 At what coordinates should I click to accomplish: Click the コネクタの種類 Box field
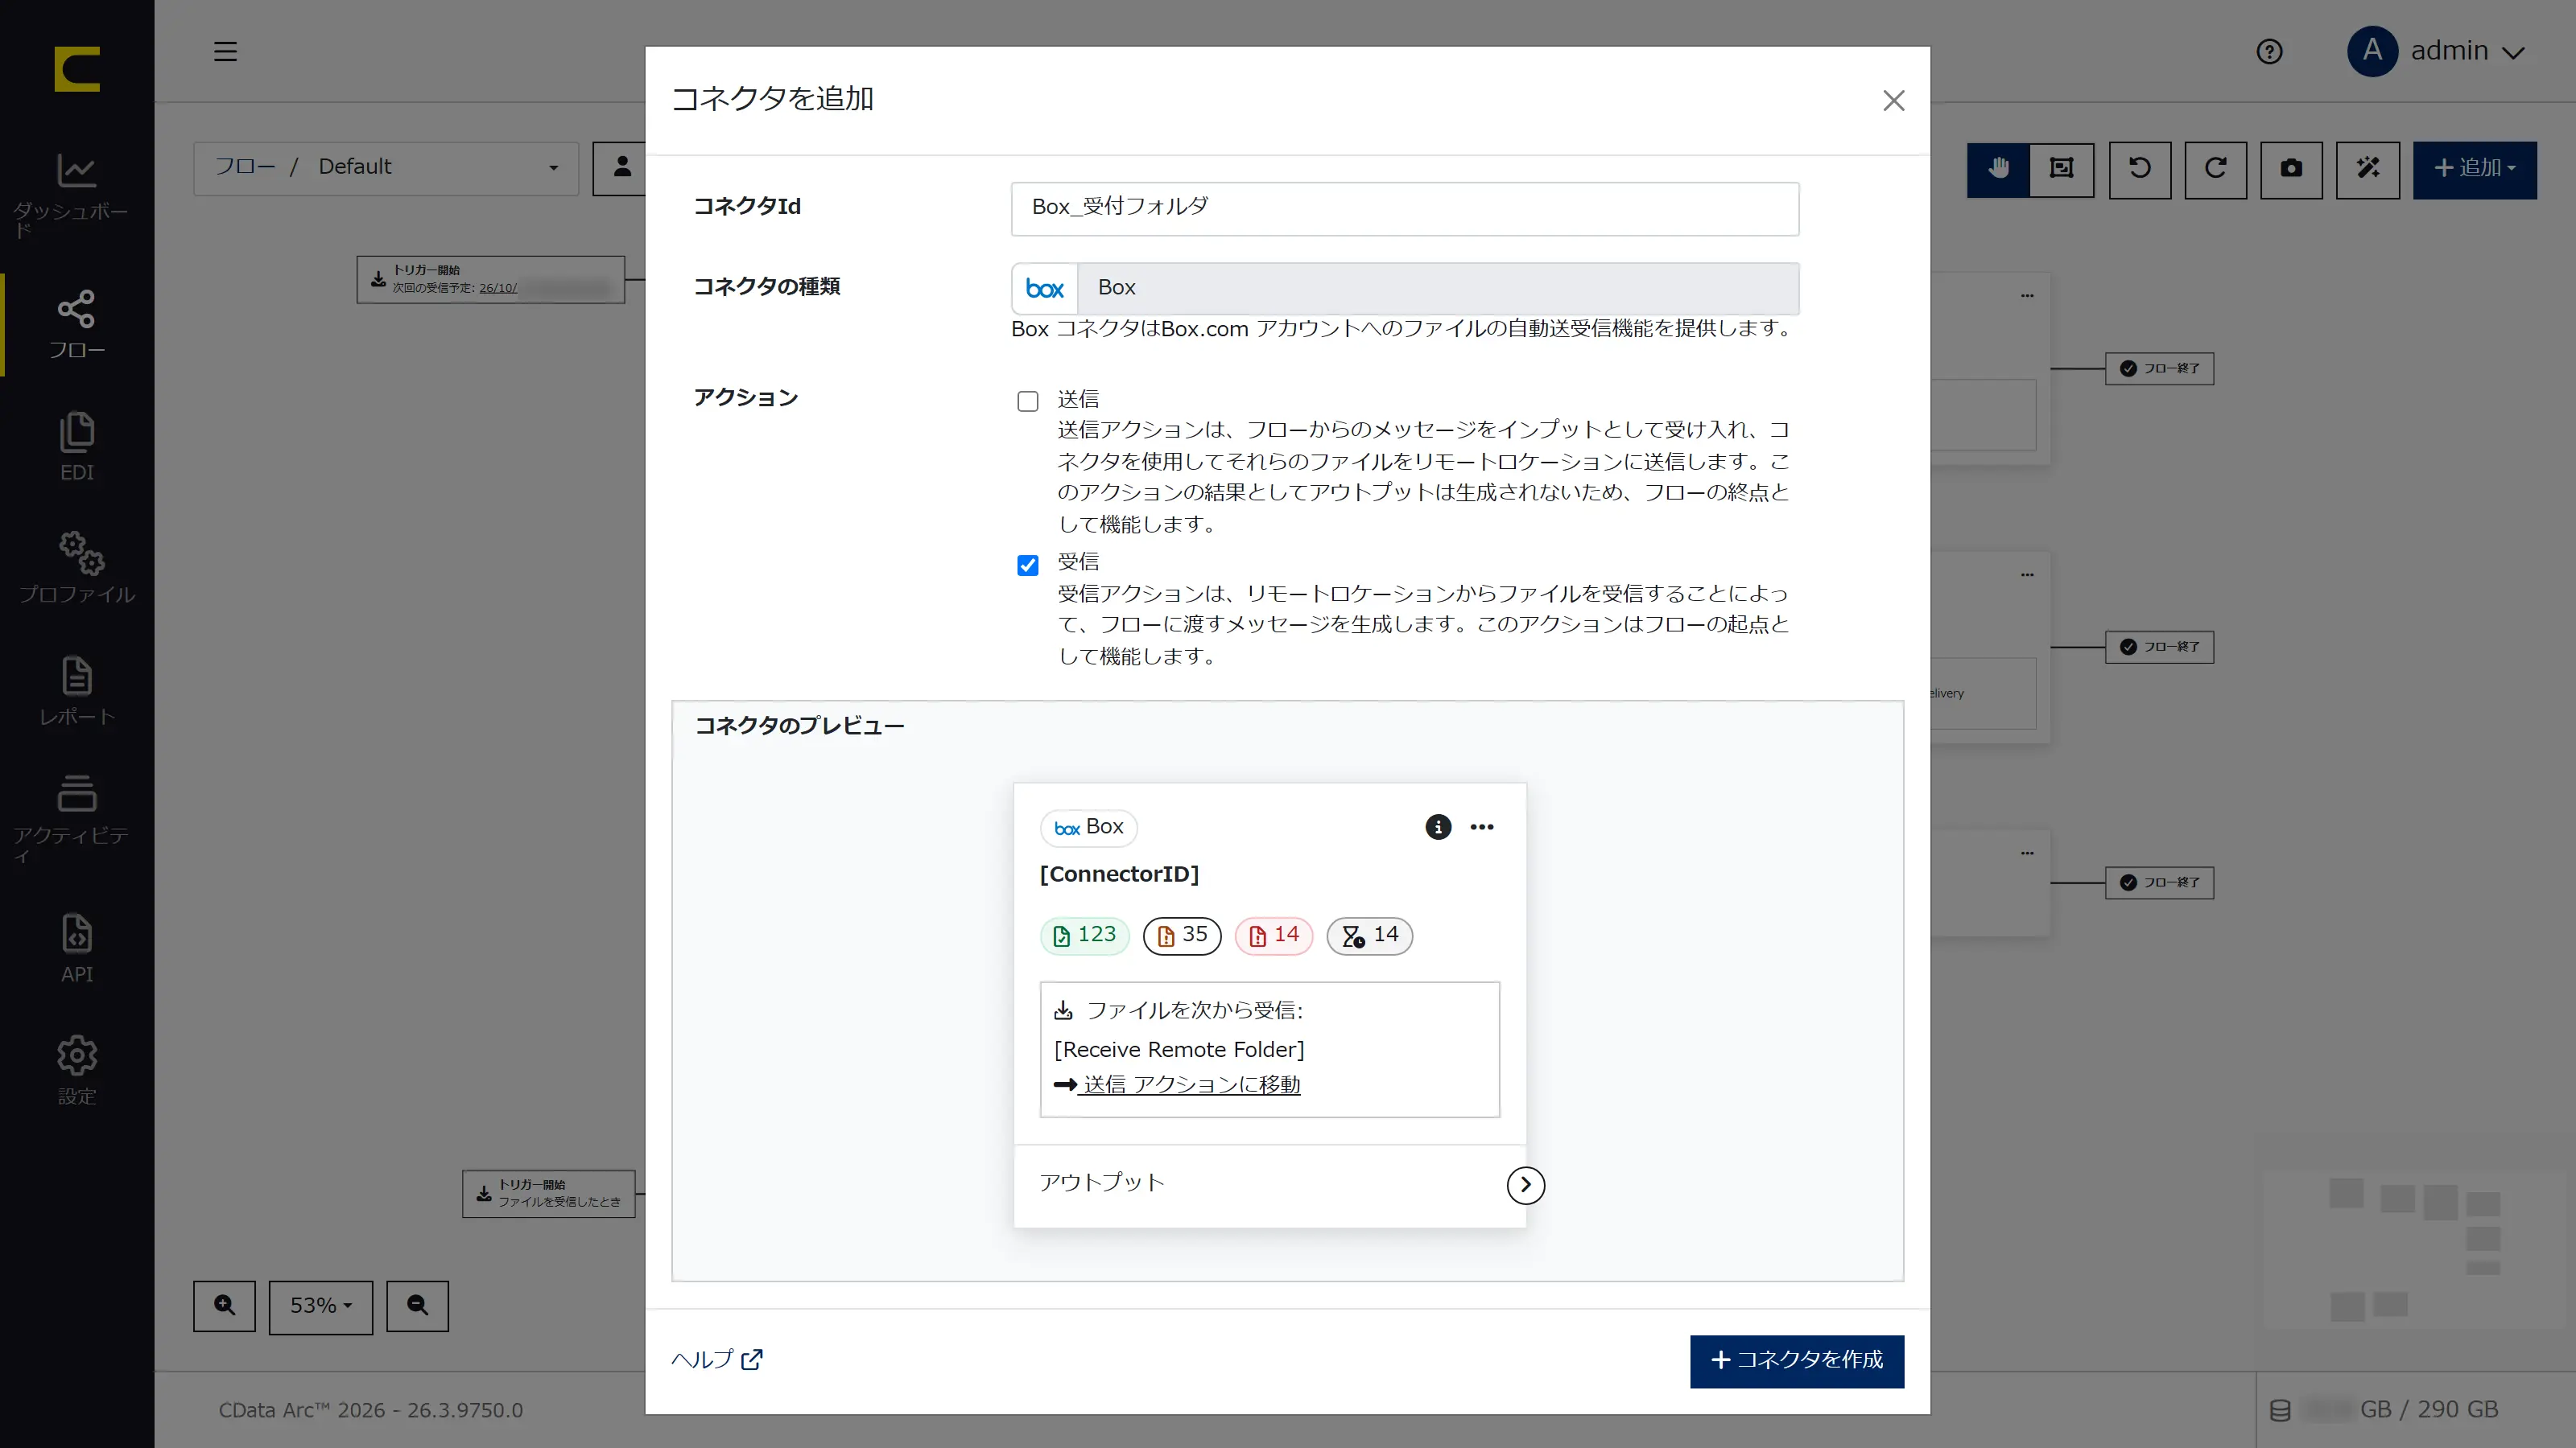1404,288
